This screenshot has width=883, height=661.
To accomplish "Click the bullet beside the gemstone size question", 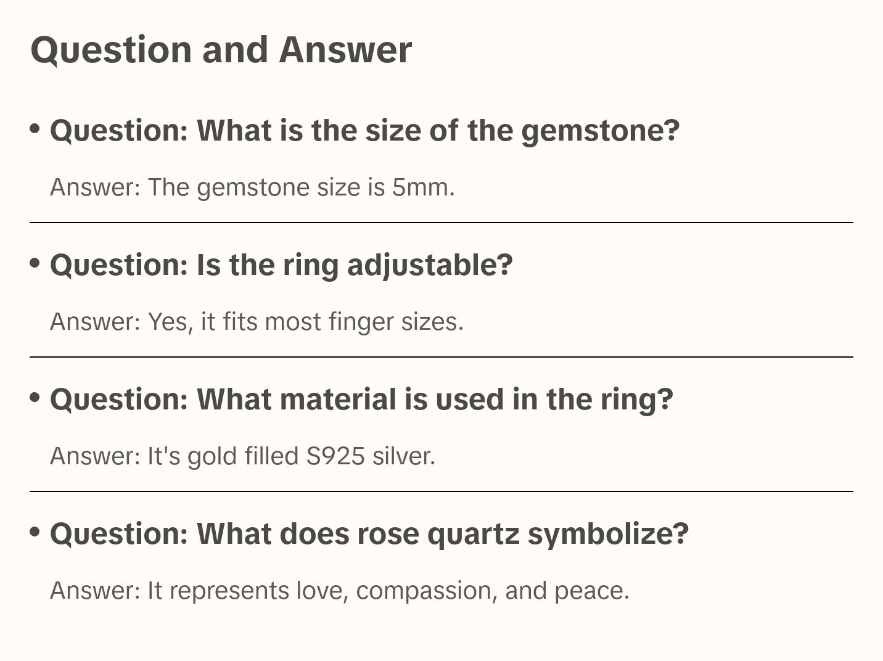I will 35,129.
